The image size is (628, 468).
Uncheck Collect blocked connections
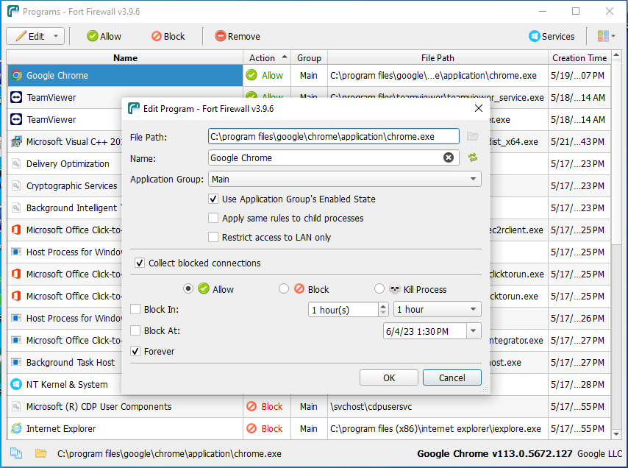coord(140,263)
